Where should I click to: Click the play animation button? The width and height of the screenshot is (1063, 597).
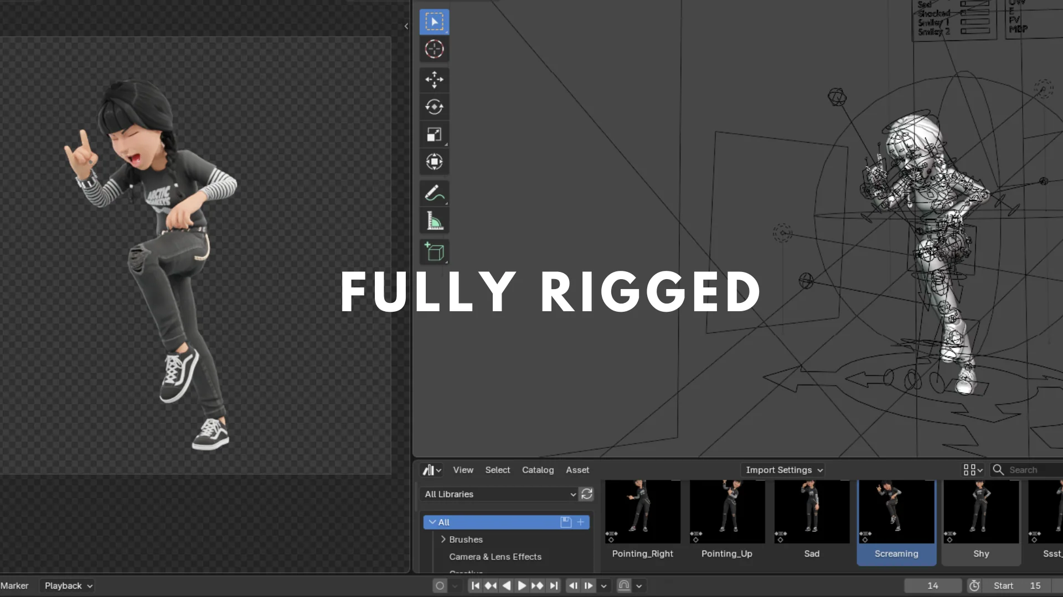point(522,585)
